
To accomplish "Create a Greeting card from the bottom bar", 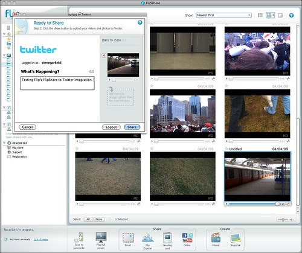I will pyautogui.click(x=167, y=237).
